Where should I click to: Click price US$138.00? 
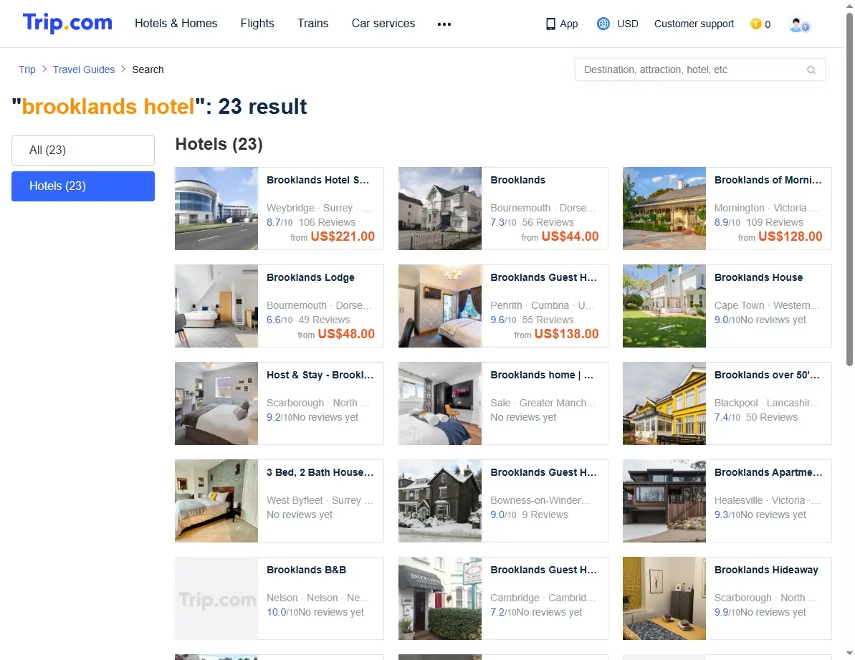(567, 334)
